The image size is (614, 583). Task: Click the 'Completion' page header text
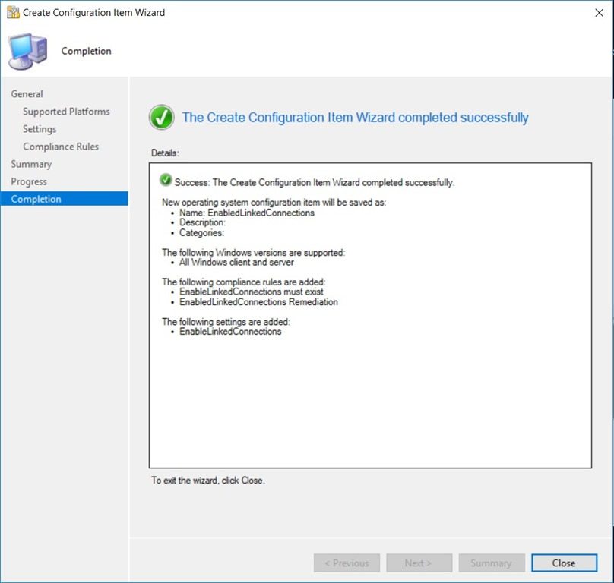86,52
